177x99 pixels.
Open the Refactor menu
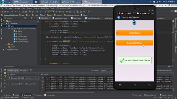coord(37,8)
